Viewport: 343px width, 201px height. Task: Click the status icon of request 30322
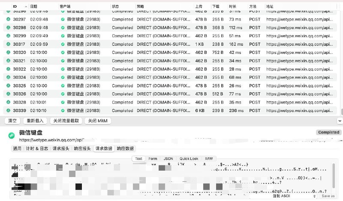point(8,69)
